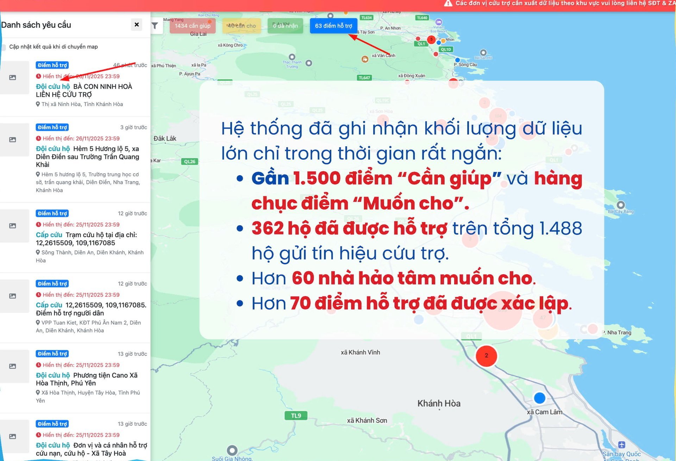The height and width of the screenshot is (461, 676).
Task: Enable the 'Cập nhật kết quả khi di chuyển map' checkbox
Action: click(4, 46)
